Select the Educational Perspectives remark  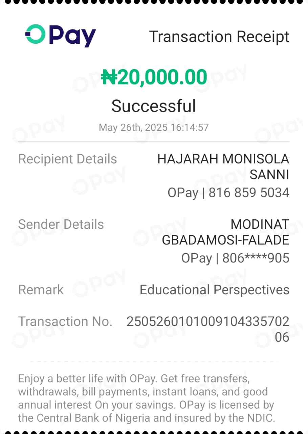(215, 290)
